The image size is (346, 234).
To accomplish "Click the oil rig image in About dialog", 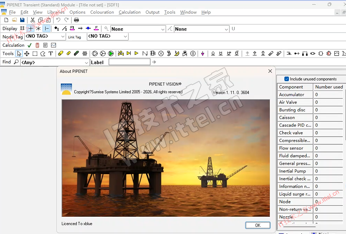I will (166, 158).
